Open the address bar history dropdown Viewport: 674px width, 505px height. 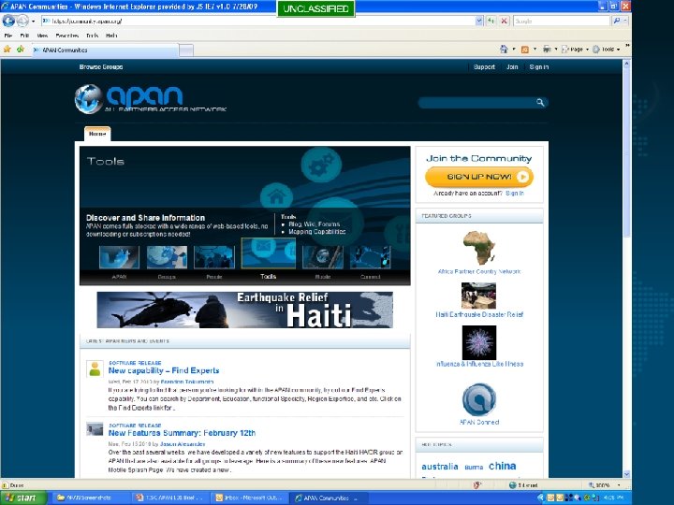click(479, 21)
